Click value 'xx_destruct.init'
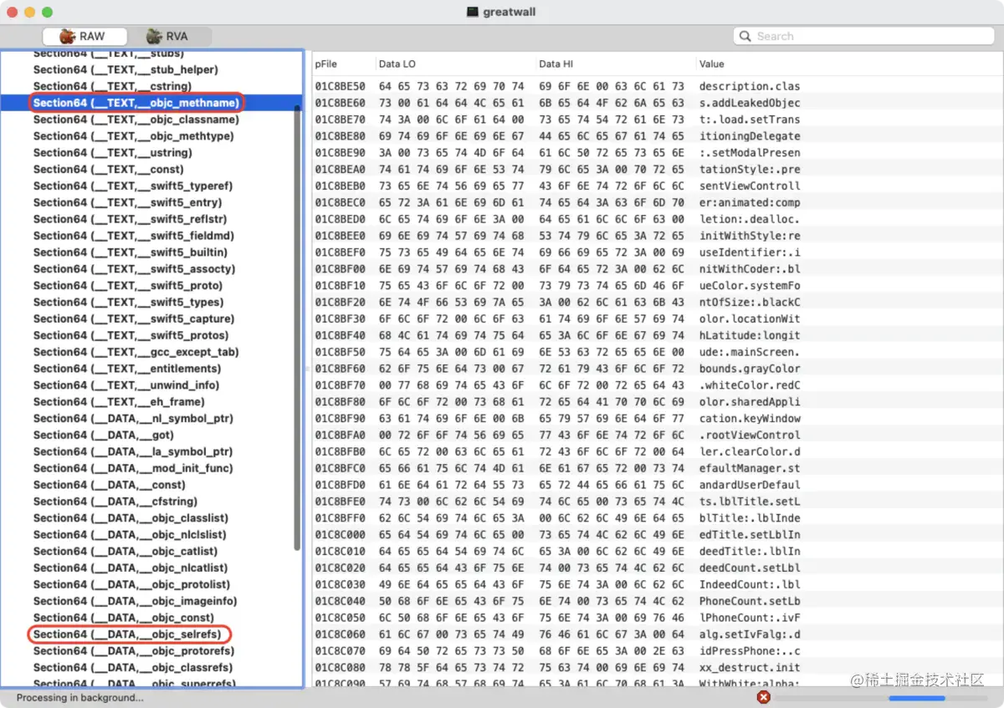 (x=750, y=668)
